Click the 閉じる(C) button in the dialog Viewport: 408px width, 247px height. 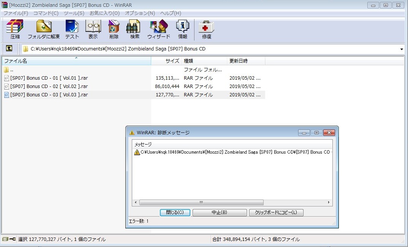click(175, 212)
